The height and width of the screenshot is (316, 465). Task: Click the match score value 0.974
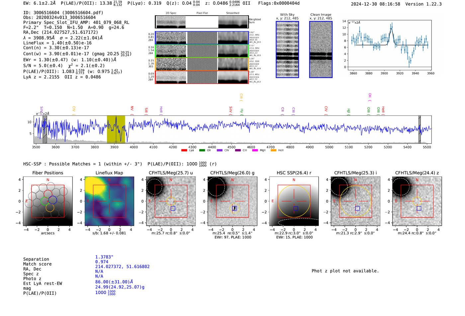coord(102,262)
